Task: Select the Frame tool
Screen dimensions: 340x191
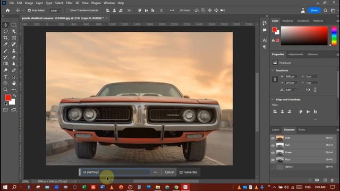Action: 14,38
